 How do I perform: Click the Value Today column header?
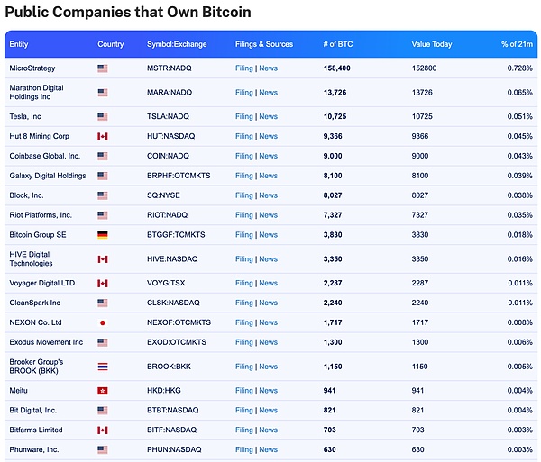click(x=432, y=44)
